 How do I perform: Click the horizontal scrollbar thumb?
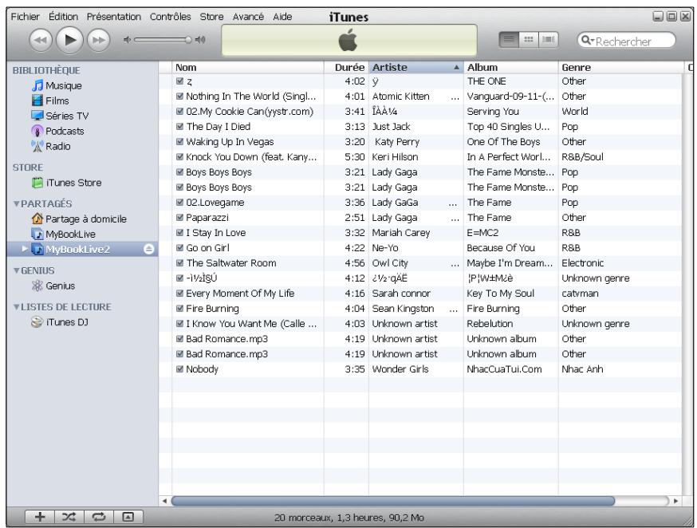coord(393,501)
